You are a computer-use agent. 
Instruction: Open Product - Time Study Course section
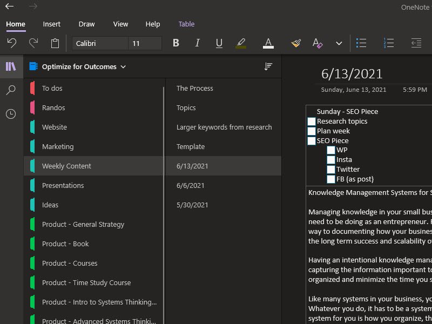93,282
